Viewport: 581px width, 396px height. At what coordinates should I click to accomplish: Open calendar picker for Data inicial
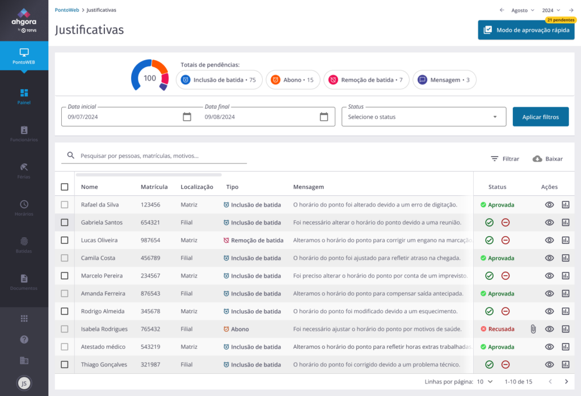[187, 117]
